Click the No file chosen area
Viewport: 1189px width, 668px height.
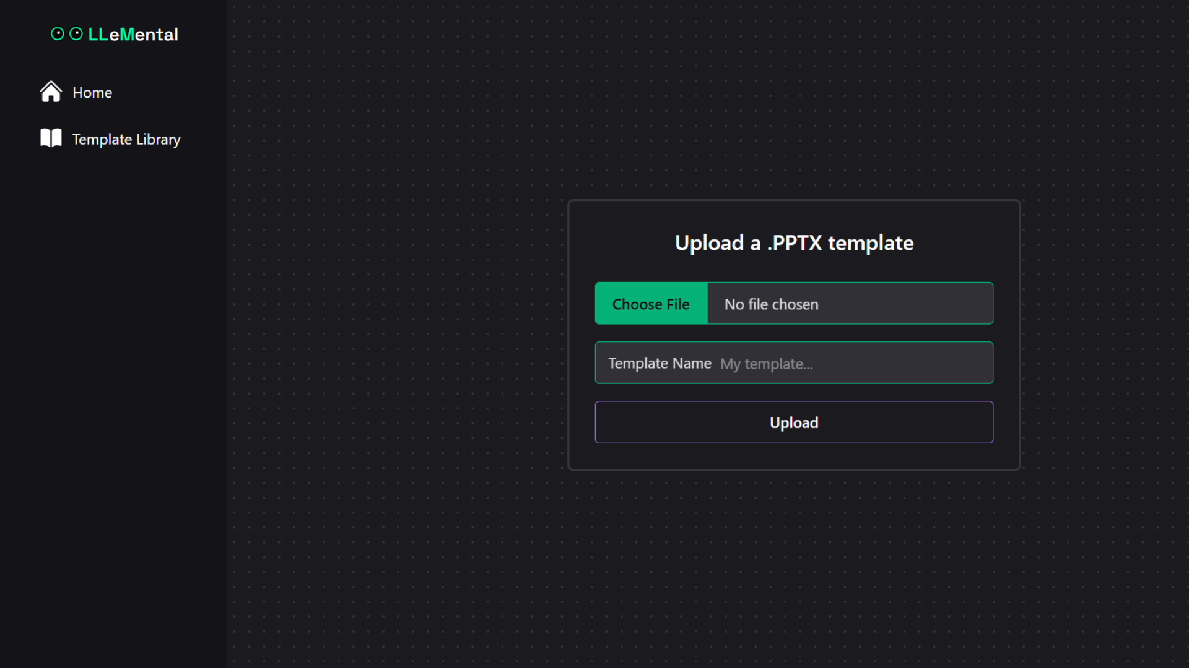click(771, 304)
